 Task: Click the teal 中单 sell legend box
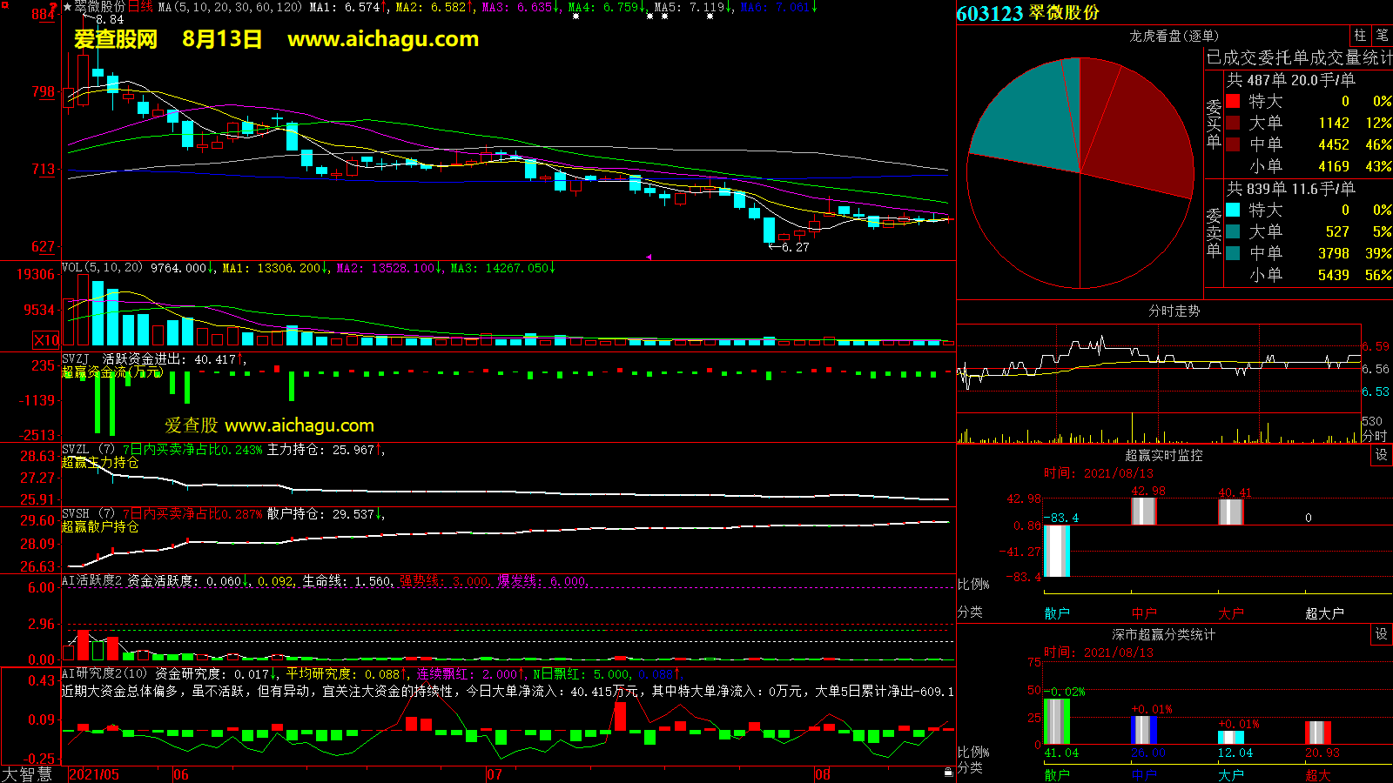[x=1233, y=253]
